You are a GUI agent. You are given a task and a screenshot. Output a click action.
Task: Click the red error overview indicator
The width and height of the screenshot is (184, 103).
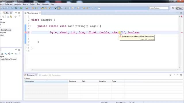pos(182,16)
